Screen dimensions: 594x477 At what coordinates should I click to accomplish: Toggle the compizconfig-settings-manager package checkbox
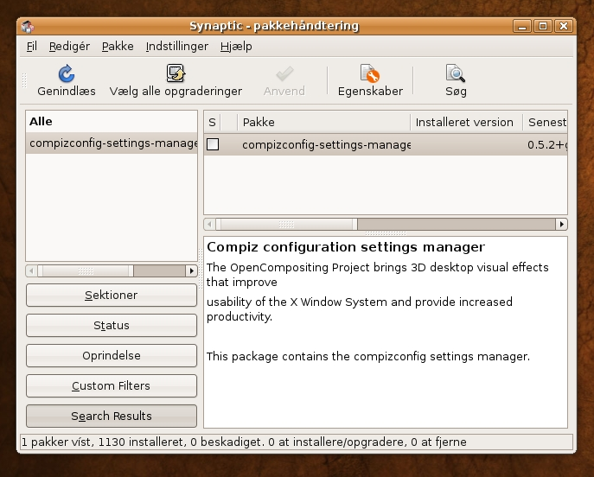click(213, 145)
